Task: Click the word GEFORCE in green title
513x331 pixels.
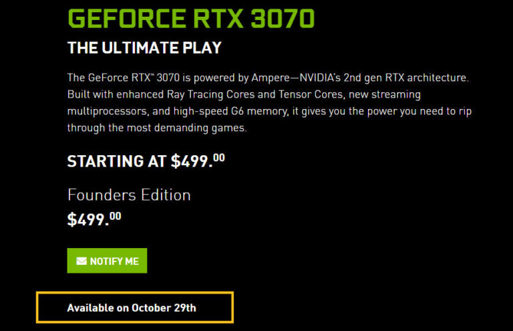Action: coord(127,19)
